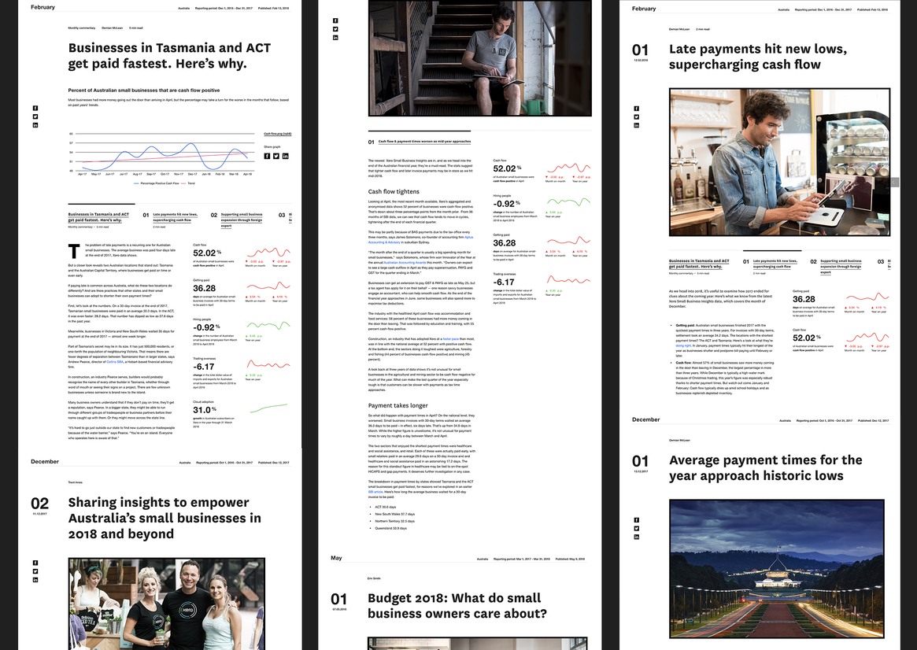Screen dimensions: 917x650
Task: Click Facebook icon beside the Parliament night photo
Action: [636, 519]
